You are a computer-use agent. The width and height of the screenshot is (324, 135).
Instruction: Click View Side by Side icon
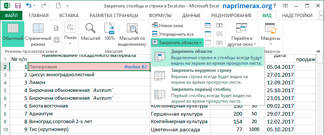point(219,26)
